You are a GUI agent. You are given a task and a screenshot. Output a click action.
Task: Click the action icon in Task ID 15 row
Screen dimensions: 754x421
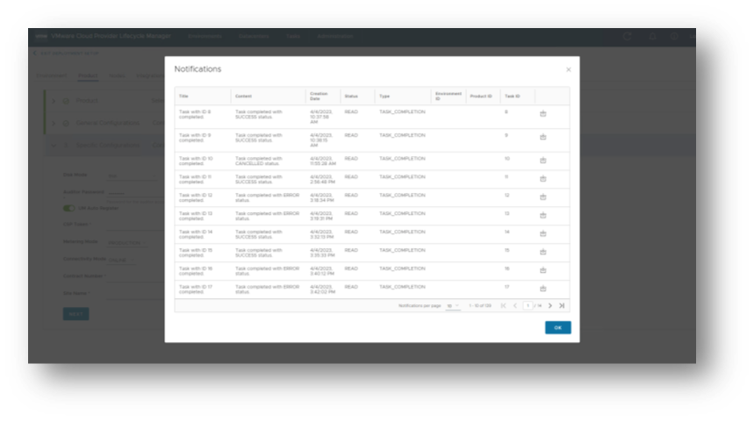(x=543, y=252)
